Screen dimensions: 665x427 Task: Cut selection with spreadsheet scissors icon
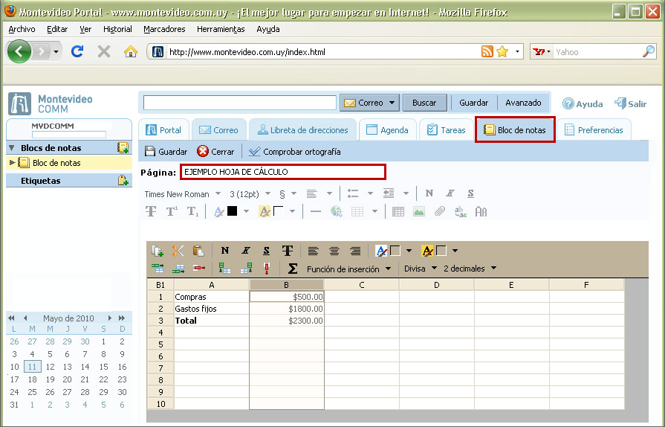(x=178, y=251)
